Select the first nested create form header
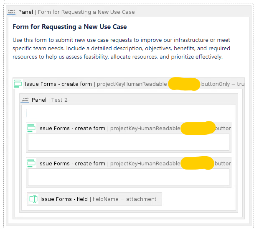The height and width of the screenshot is (229, 254). (x=129, y=128)
